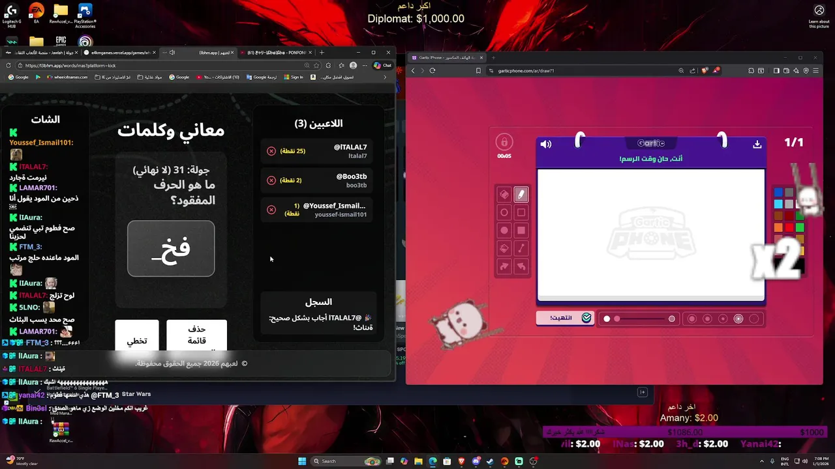The height and width of the screenshot is (469, 835).
Task: Click the sidebar collapse arrow below Gartic window
Action: point(642,392)
